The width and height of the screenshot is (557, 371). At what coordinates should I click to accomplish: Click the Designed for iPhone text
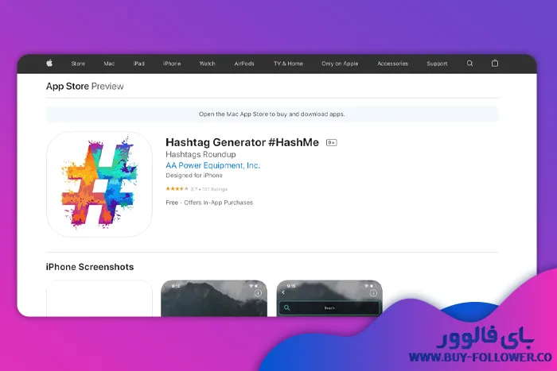coord(194,176)
